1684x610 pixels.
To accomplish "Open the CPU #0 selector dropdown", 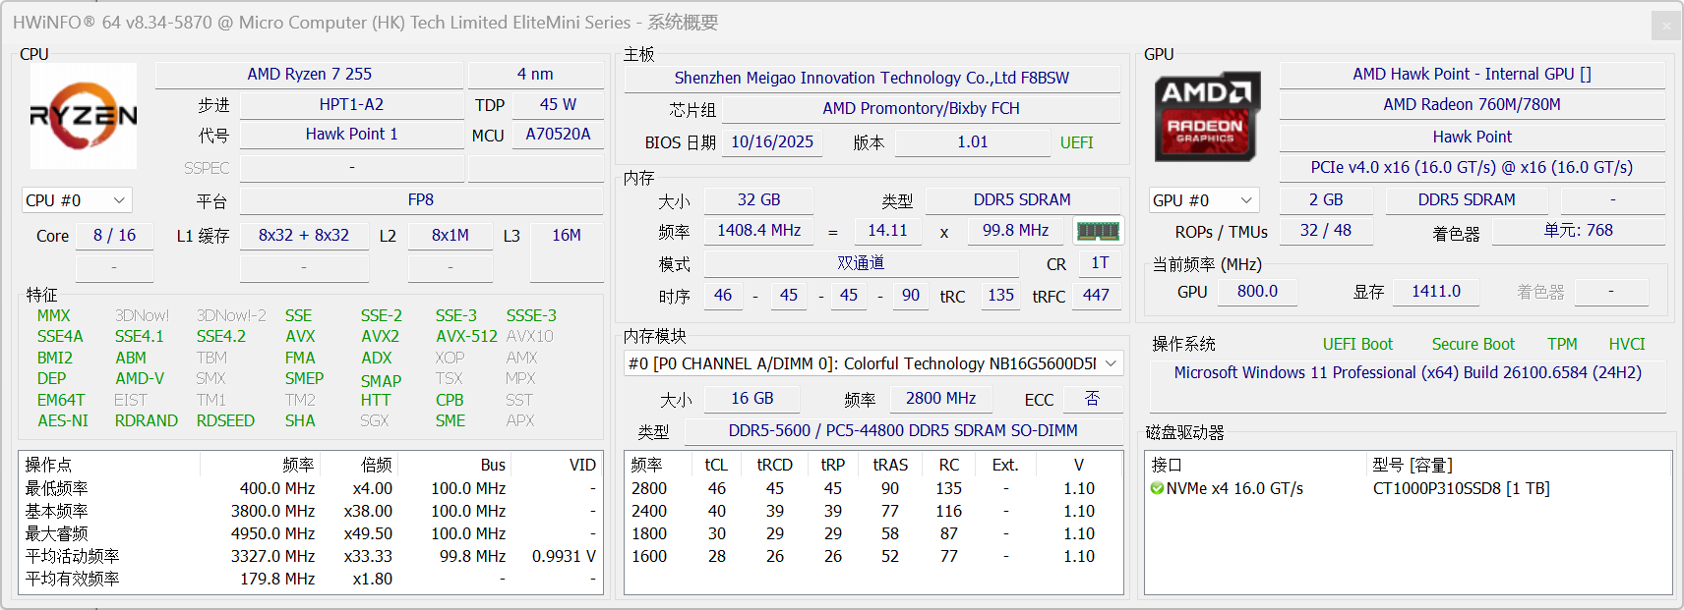I will 77,200.
